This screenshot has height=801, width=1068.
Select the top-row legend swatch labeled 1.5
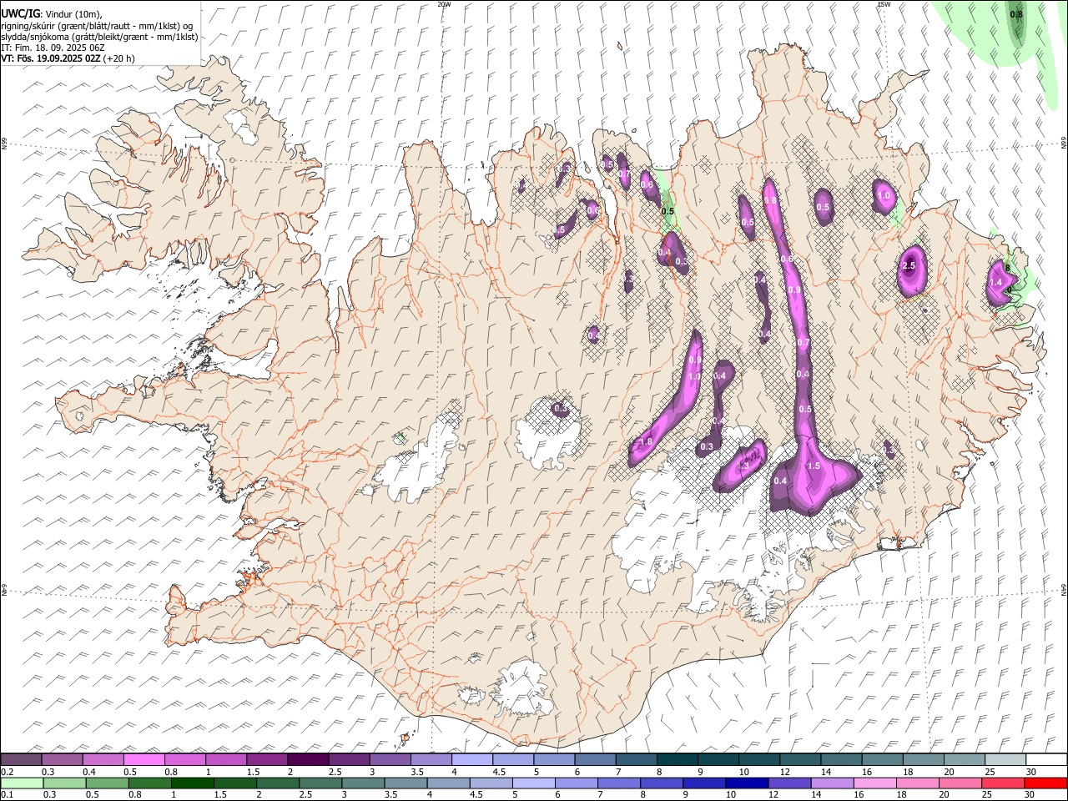pos(267,760)
